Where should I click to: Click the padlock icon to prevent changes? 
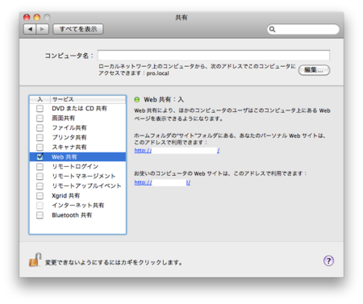pos(35,260)
